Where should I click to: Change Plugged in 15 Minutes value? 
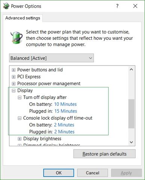(x=66, y=111)
